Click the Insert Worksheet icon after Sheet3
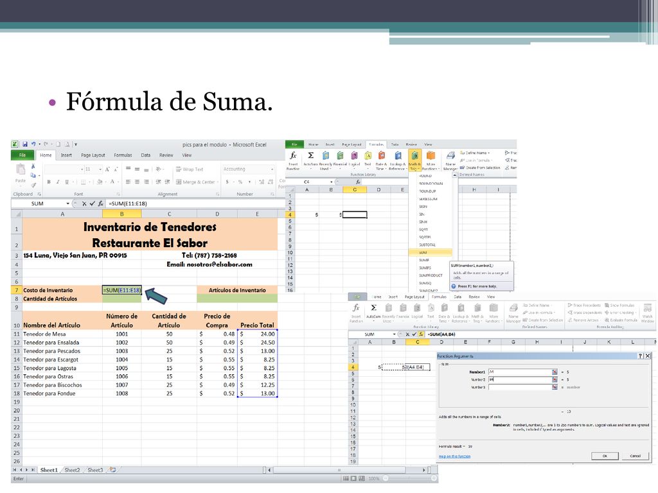658x493 pixels. coord(112,470)
